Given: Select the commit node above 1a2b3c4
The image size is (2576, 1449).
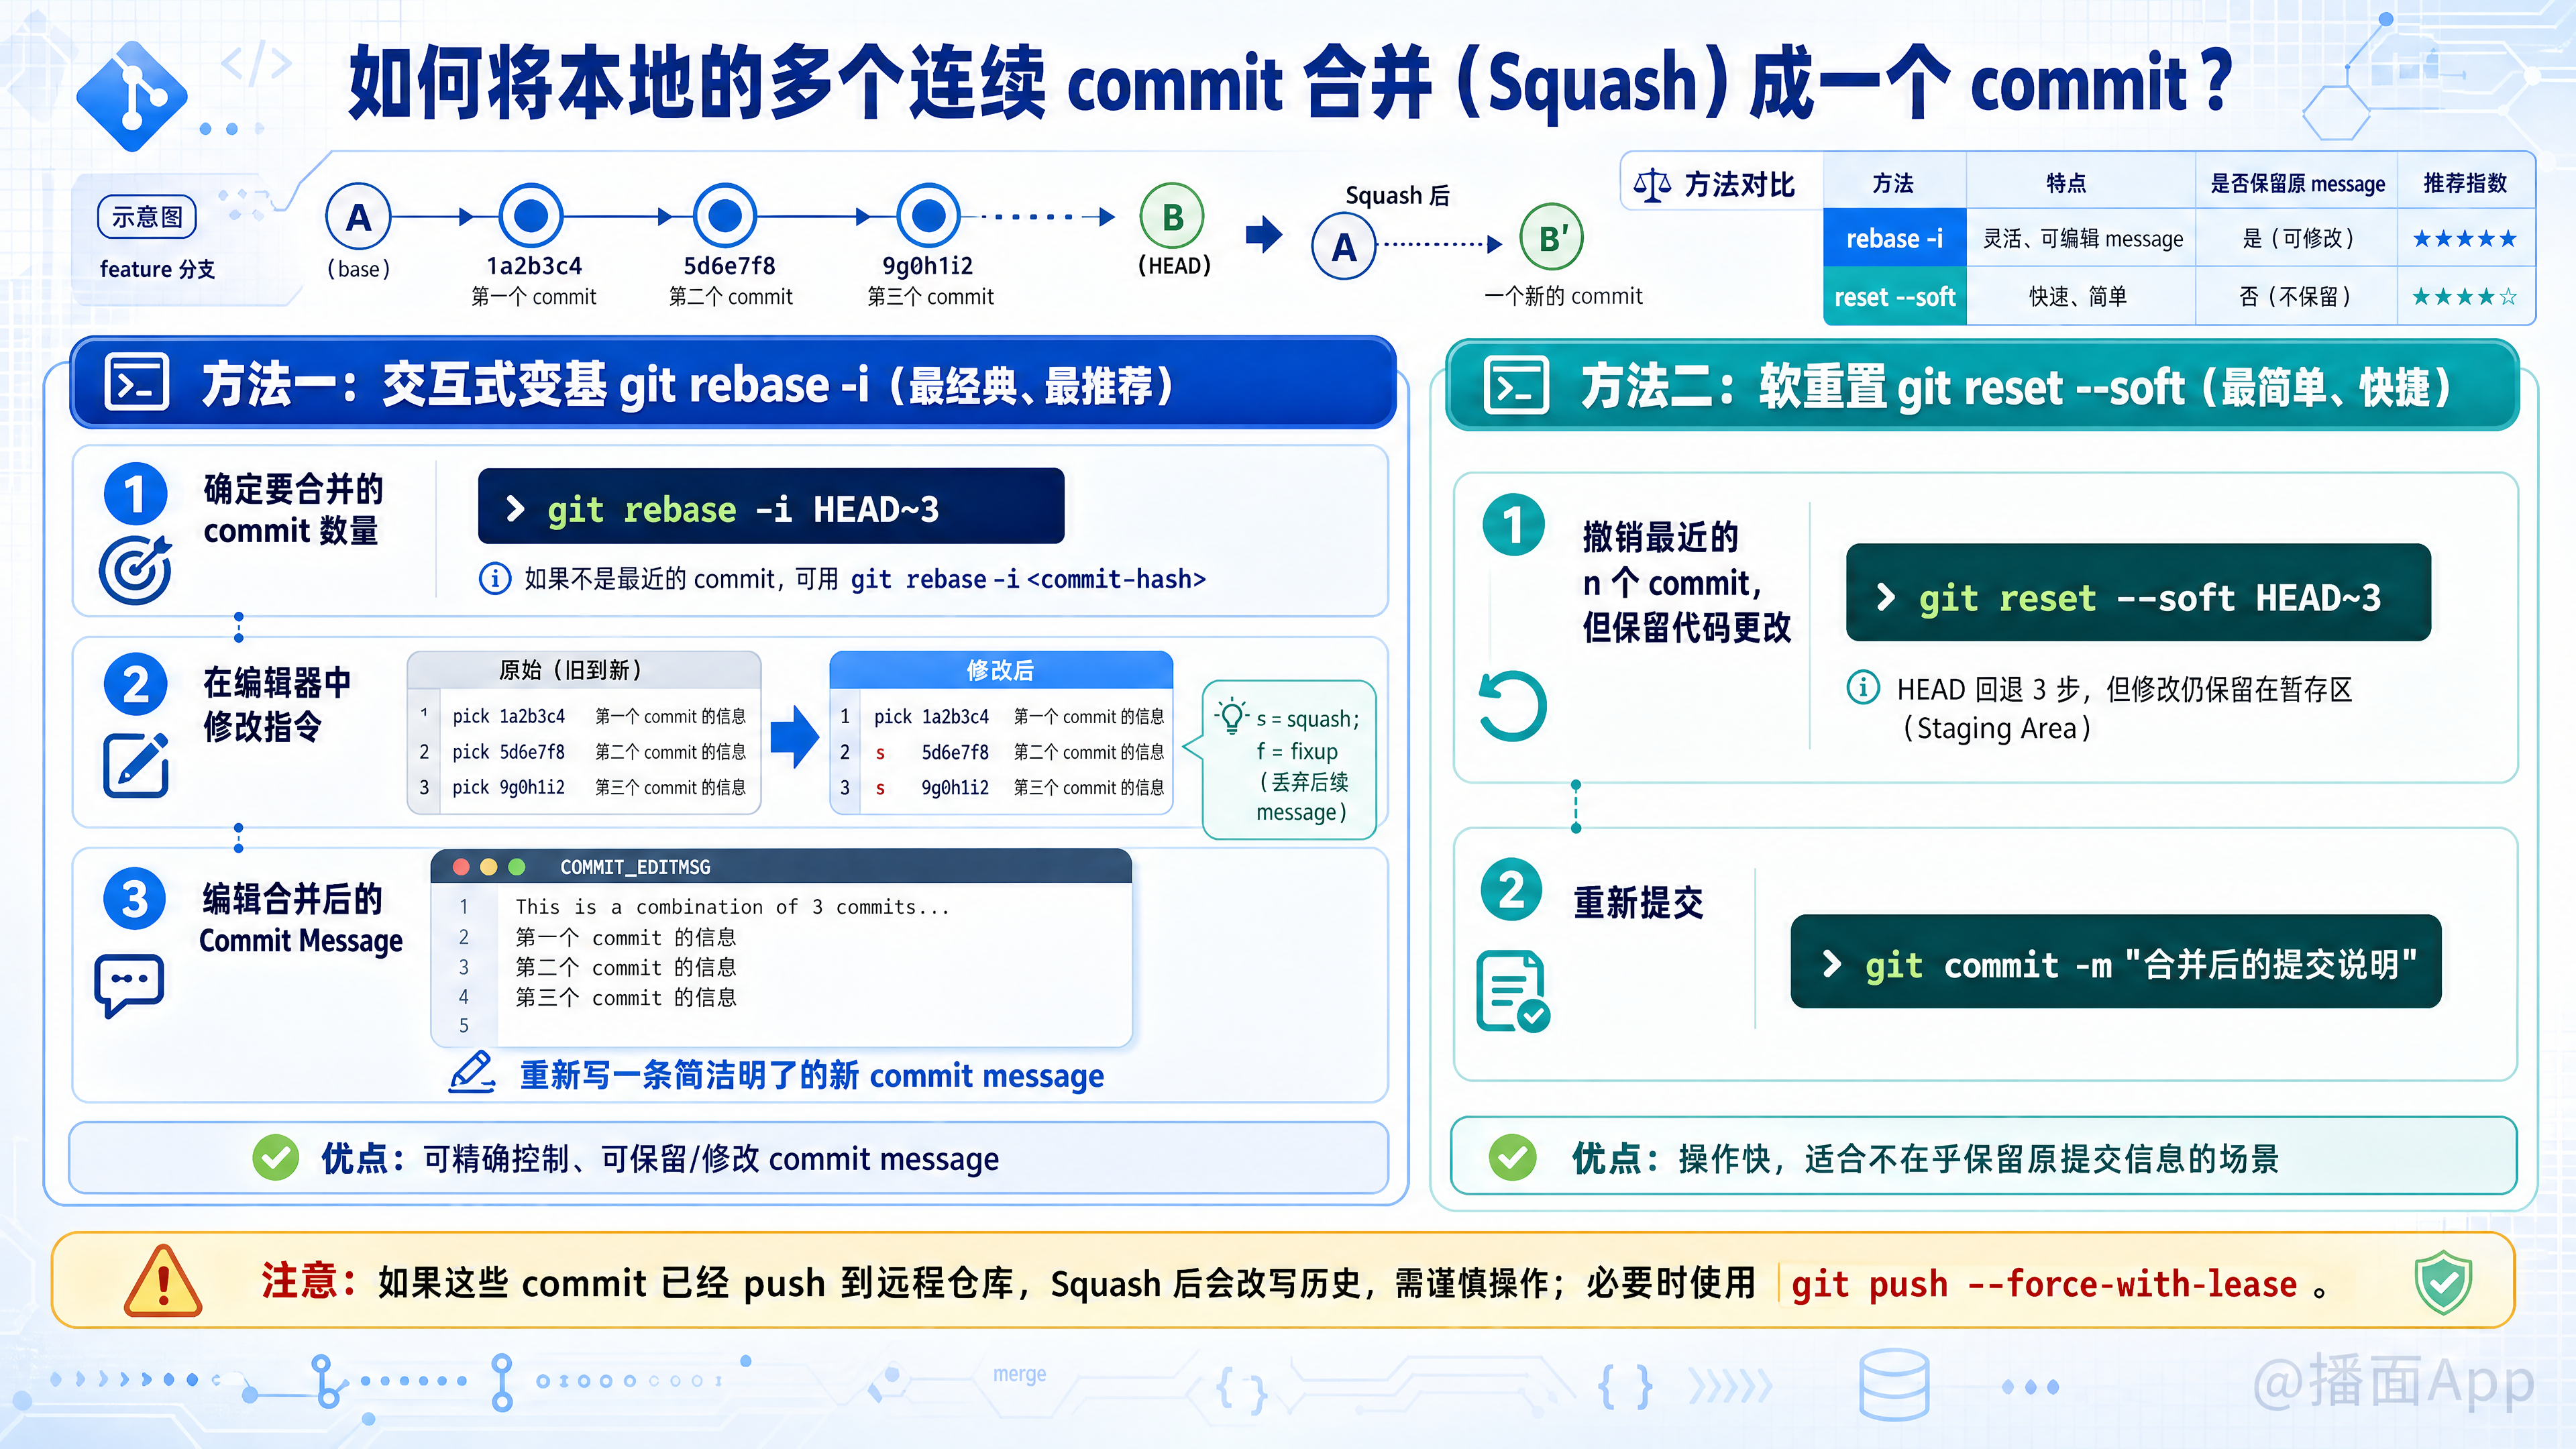Looking at the screenshot, I should click(x=531, y=215).
